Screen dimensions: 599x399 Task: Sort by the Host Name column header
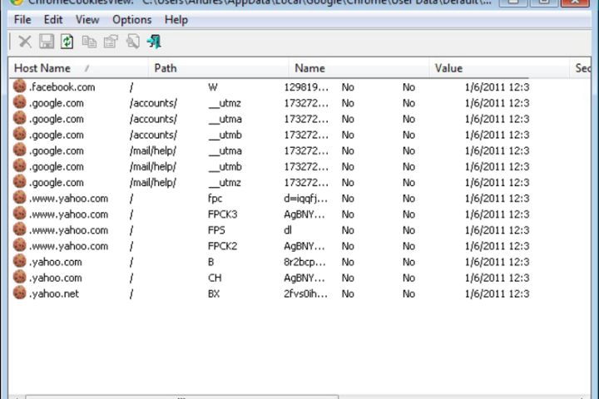coord(78,68)
